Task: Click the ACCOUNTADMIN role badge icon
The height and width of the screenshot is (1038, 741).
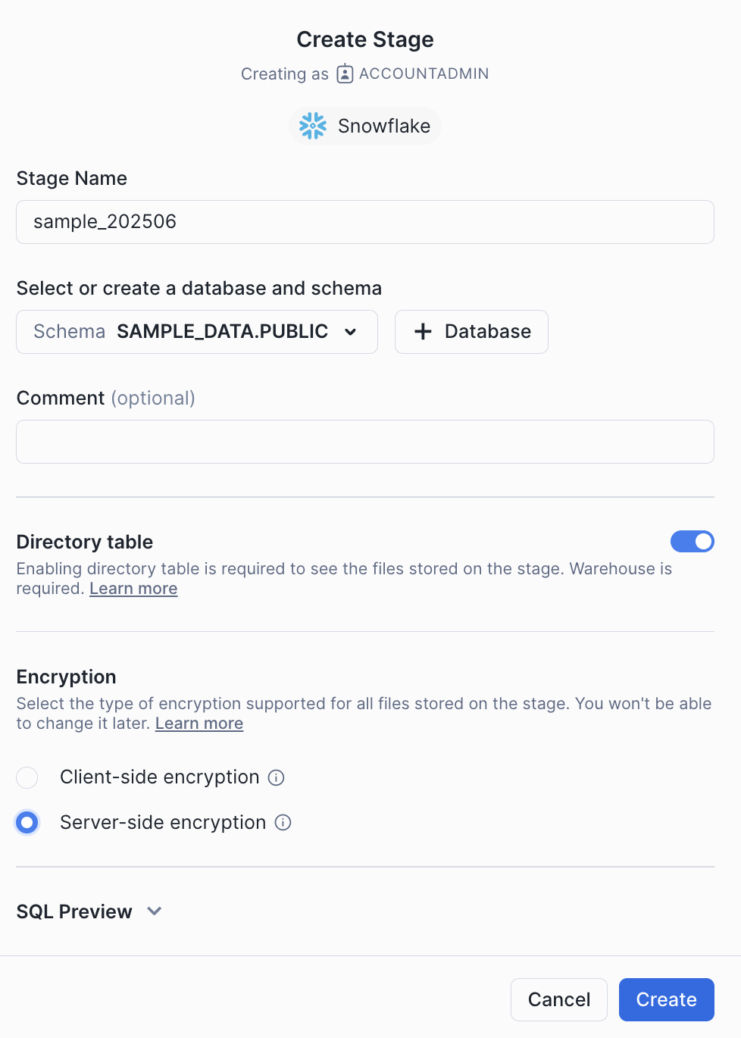Action: pyautogui.click(x=345, y=73)
